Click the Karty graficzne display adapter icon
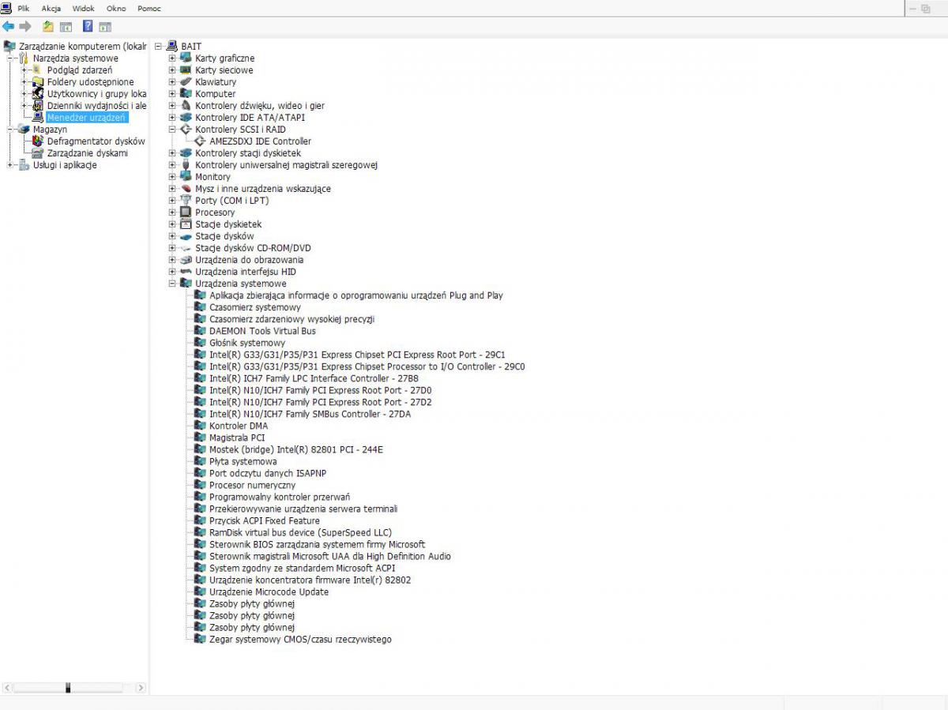The height and width of the screenshot is (710, 948). tap(186, 58)
